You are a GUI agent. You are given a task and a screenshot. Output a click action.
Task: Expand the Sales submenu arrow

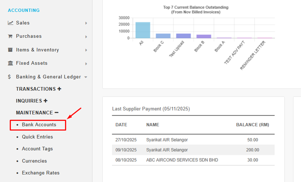86,23
